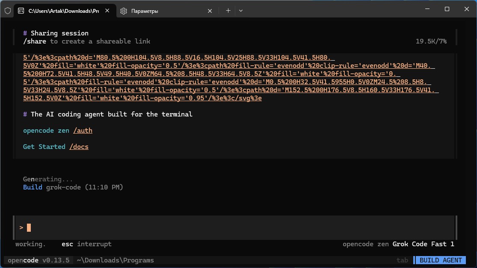Screen dimensions: 477x268
Task: Click the esc interrupt hint
Action: click(x=86, y=244)
